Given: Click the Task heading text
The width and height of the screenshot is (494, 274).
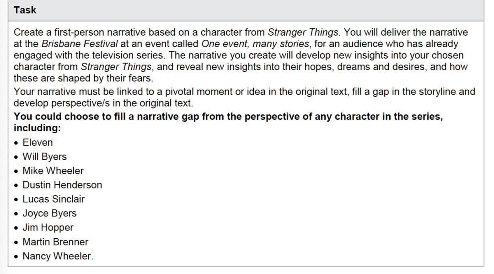Looking at the screenshot, I should point(25,10).
